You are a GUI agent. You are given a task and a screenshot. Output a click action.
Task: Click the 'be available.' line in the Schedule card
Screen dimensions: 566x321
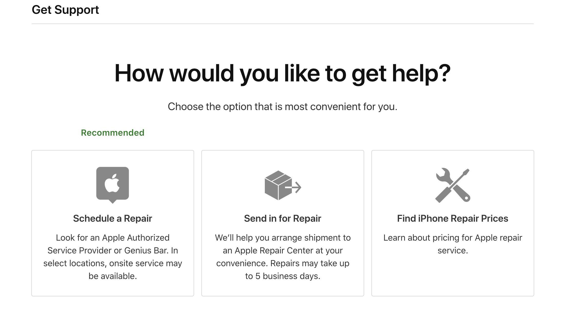(112, 276)
